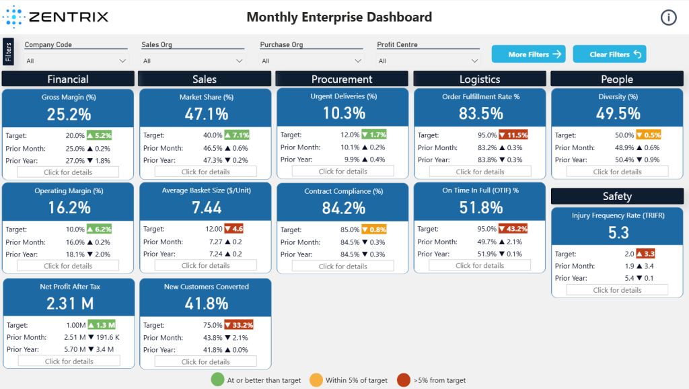Screen dimensions: 689x389
Task: Select the Financial section header
Action: (x=68, y=79)
